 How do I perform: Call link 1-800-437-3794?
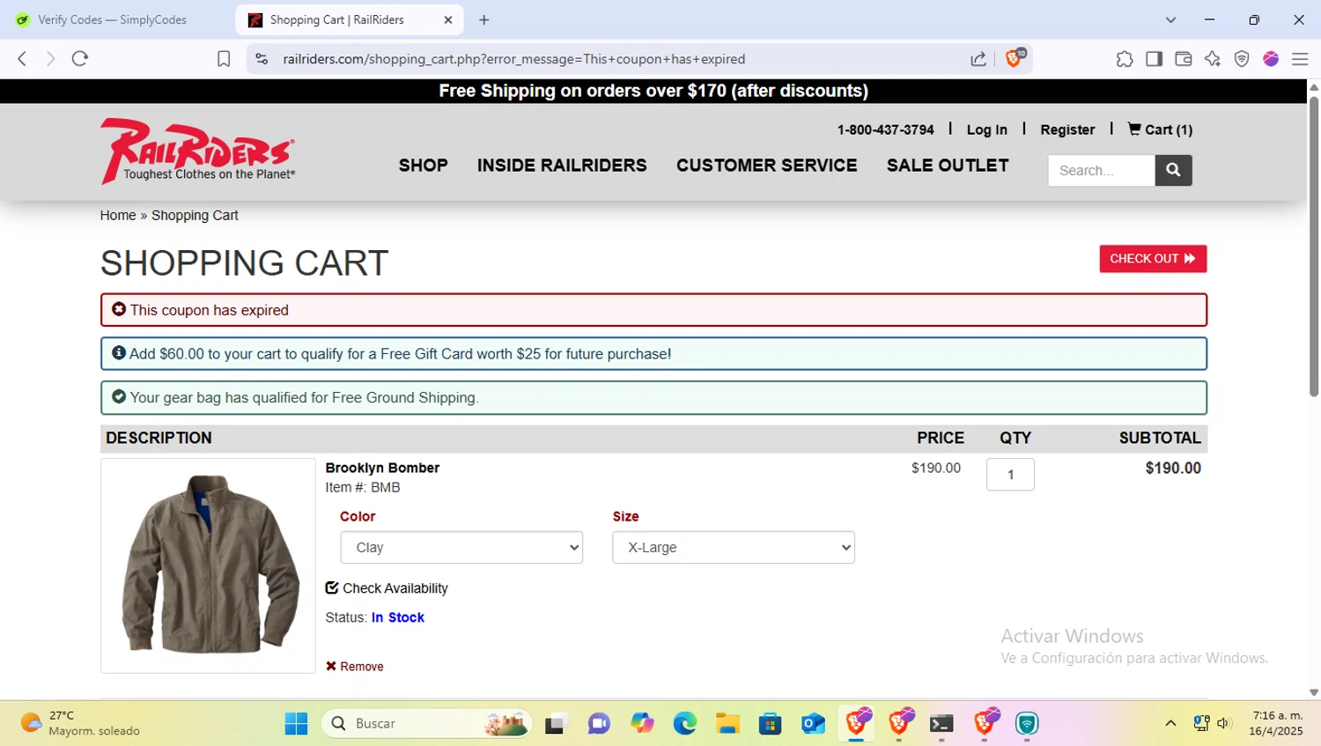pos(885,129)
